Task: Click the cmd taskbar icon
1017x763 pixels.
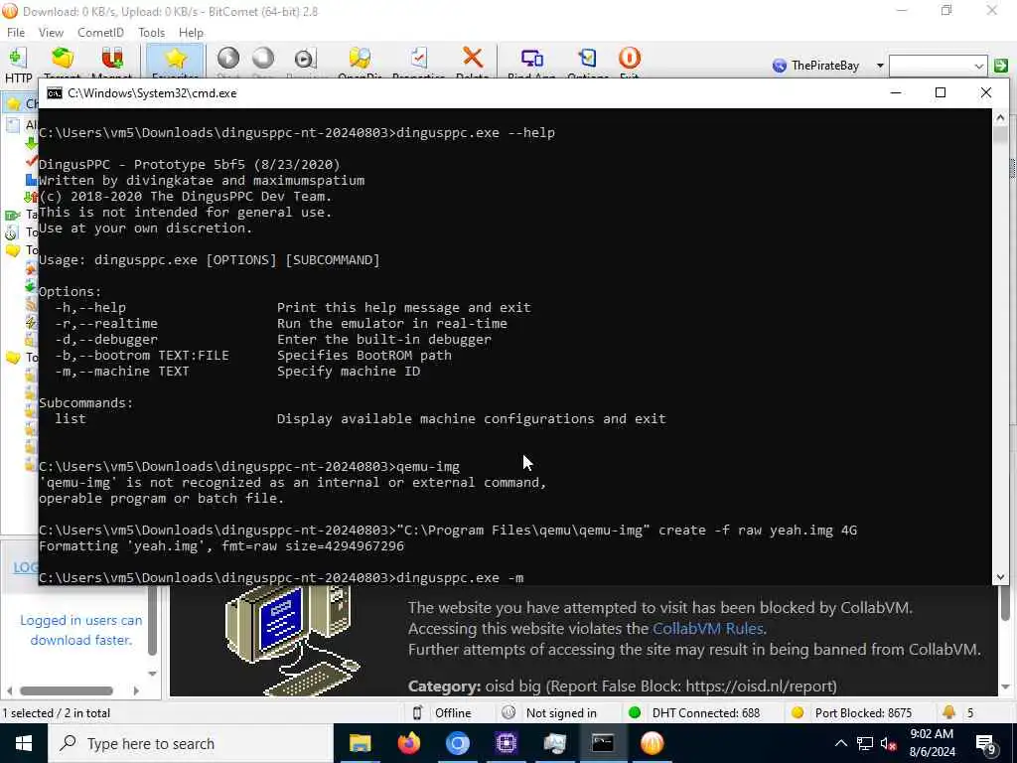Action: (x=603, y=743)
